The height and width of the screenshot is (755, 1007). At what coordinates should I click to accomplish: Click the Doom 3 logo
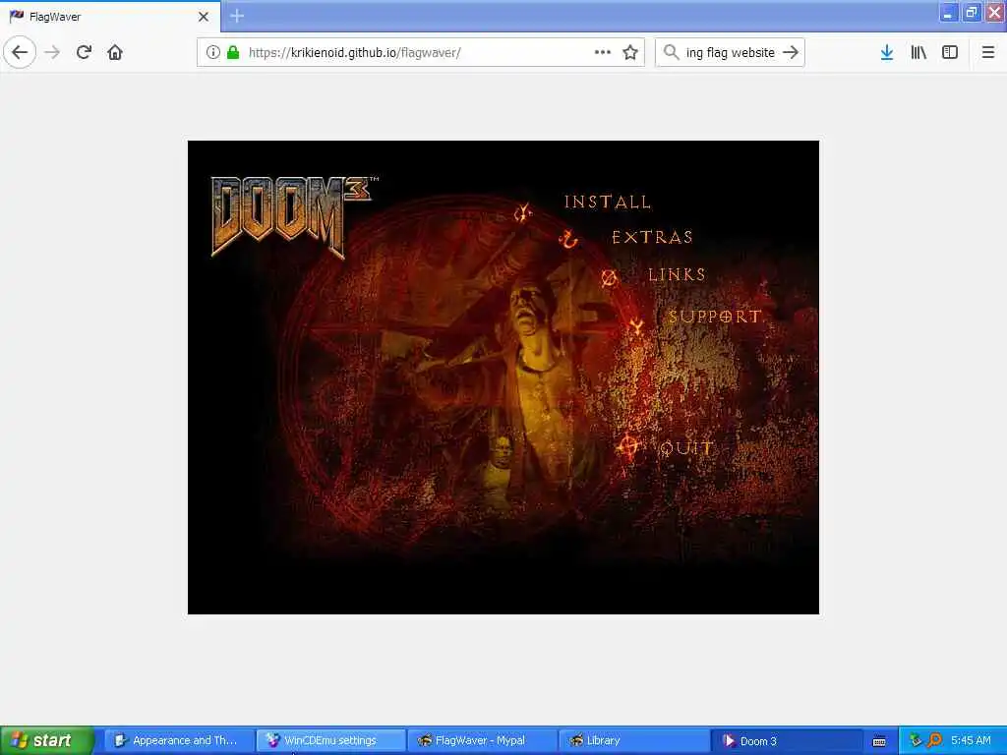pos(292,216)
